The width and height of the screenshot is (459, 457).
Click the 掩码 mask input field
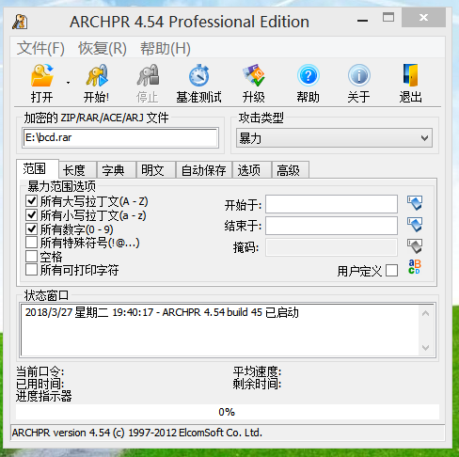click(331, 247)
